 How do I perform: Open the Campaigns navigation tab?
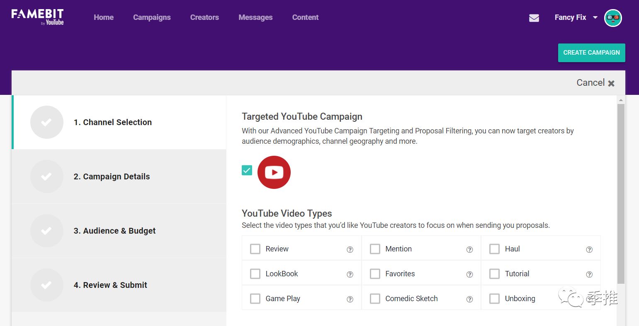(152, 17)
